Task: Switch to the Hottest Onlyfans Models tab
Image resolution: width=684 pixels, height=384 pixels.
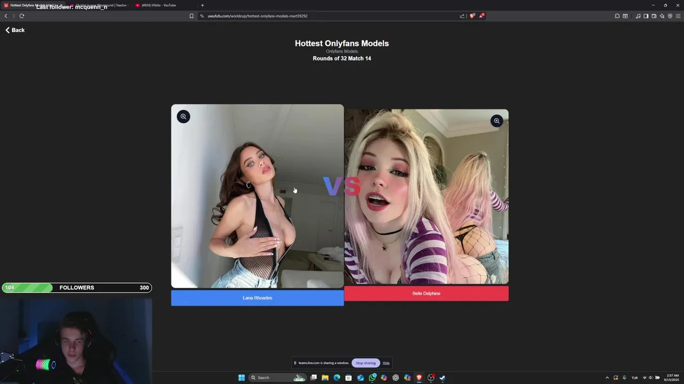Action: coord(33,5)
